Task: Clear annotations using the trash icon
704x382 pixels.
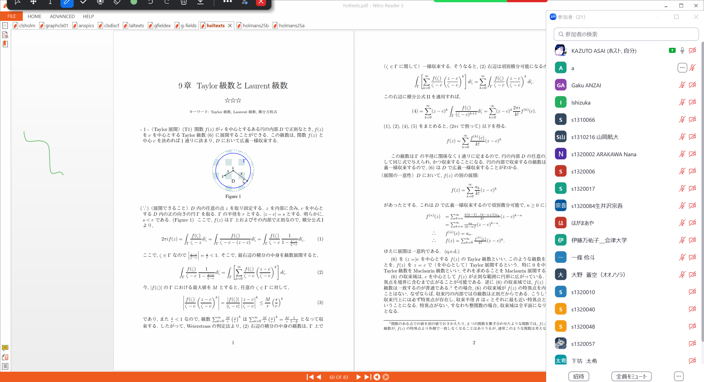Action: (x=183, y=2)
